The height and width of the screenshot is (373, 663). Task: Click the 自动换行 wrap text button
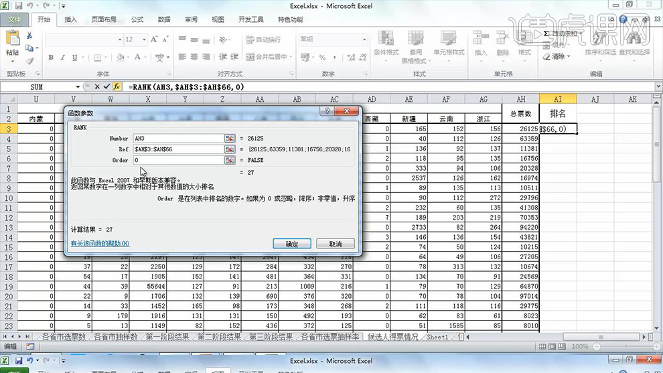click(263, 40)
